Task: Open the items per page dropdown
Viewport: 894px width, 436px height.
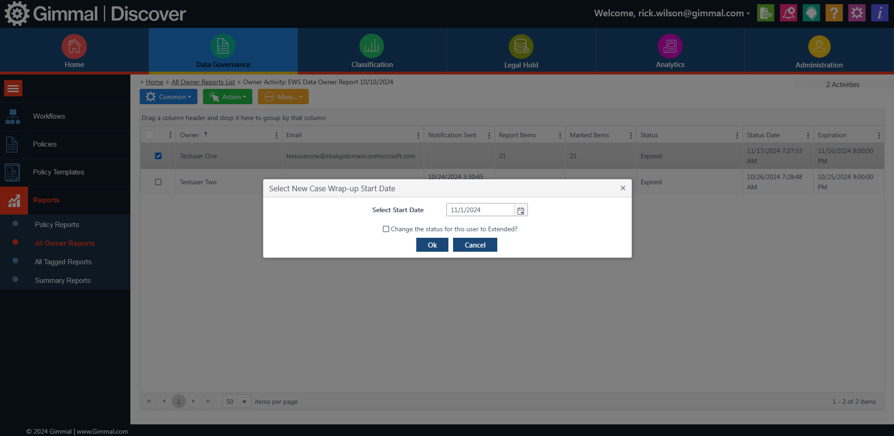Action: pyautogui.click(x=236, y=401)
